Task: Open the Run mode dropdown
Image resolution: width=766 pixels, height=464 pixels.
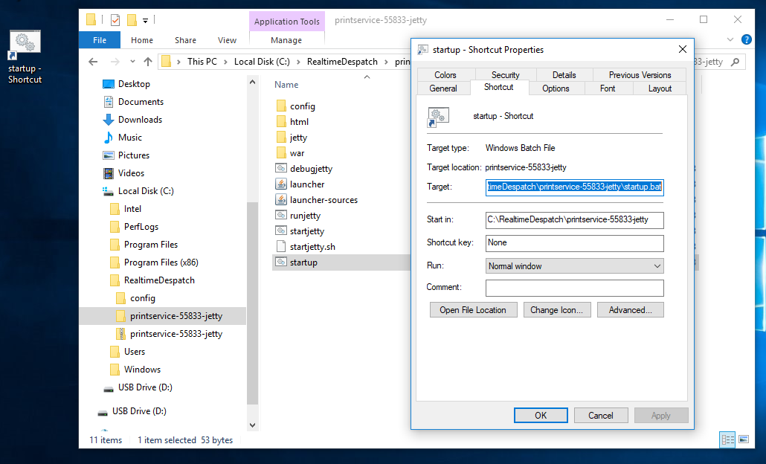Action: click(x=657, y=265)
